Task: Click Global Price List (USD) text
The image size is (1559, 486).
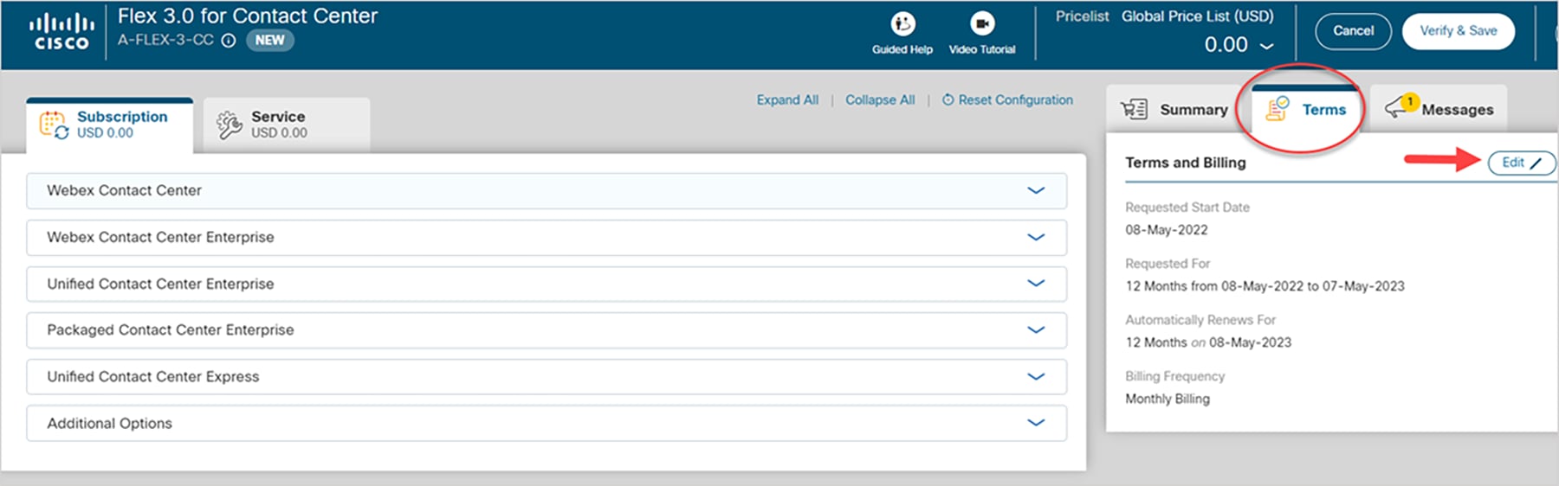Action: 1198,16
